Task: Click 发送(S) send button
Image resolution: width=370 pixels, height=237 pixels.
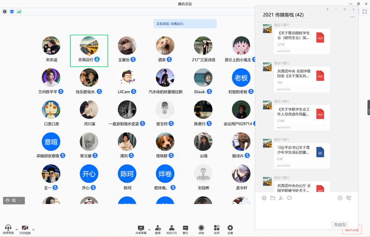Action: 339,225
